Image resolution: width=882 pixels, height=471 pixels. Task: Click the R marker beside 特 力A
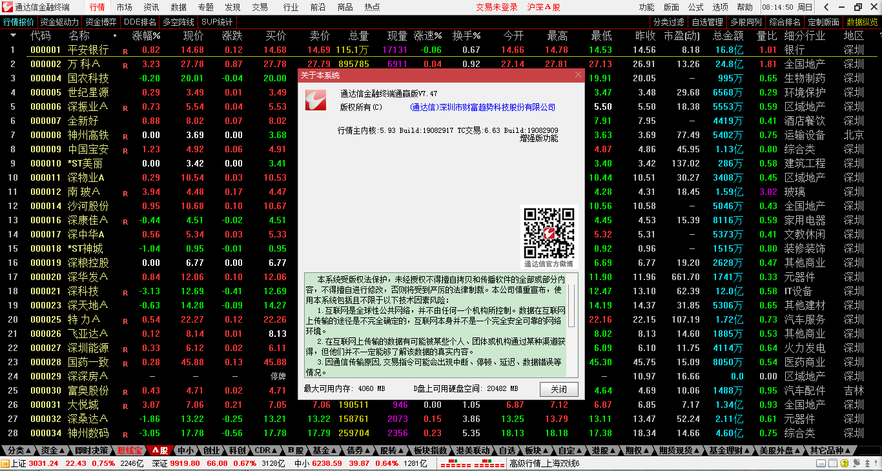pyautogui.click(x=125, y=321)
